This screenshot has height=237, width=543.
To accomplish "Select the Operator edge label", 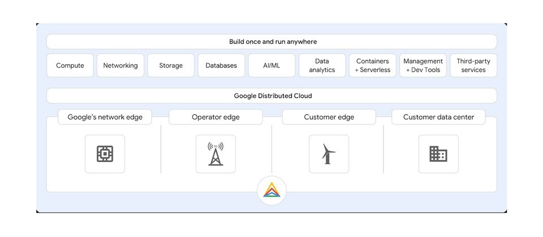I will (x=216, y=117).
